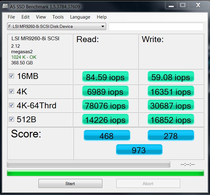Select the total score value 973
Viewport: 210px width, 195px height.
point(139,150)
